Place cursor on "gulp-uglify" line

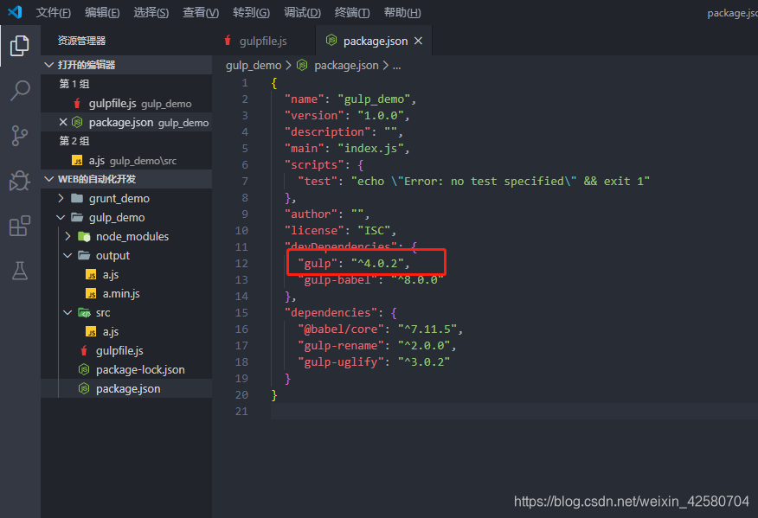(374, 362)
